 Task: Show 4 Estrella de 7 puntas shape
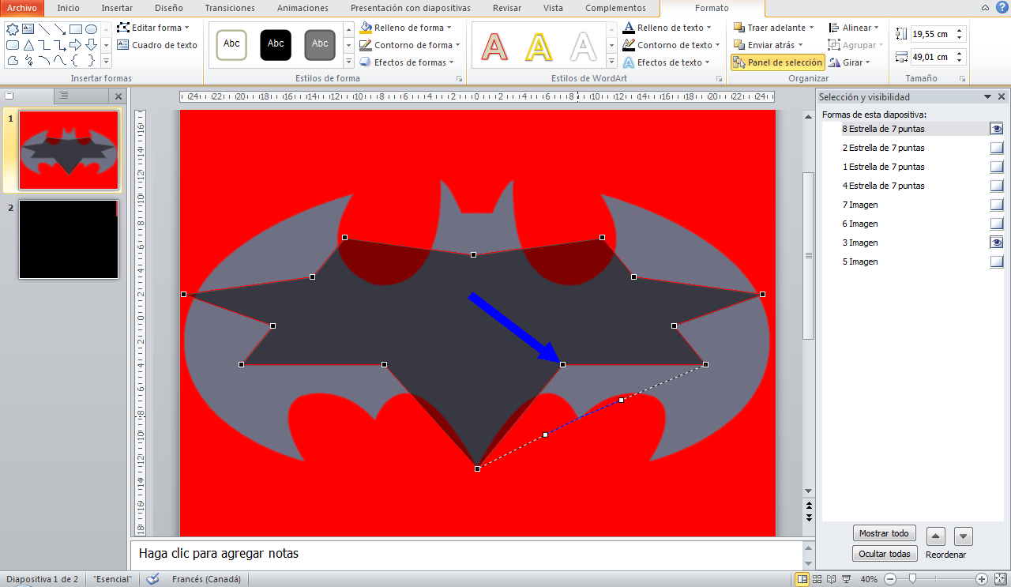pyautogui.click(x=997, y=186)
